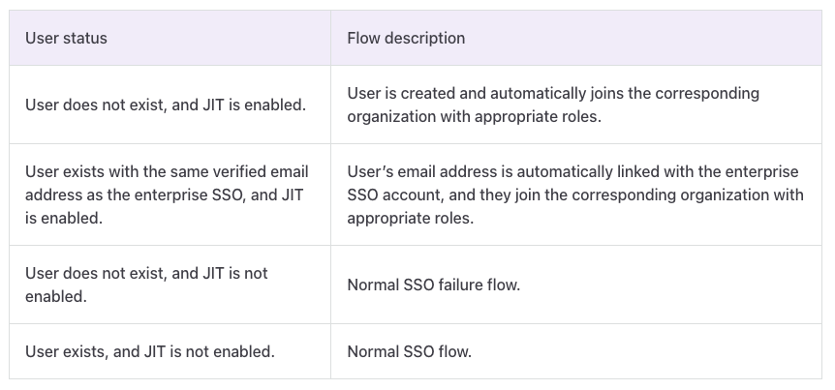Click the "User's email address is automatically linked" cell

click(574, 195)
